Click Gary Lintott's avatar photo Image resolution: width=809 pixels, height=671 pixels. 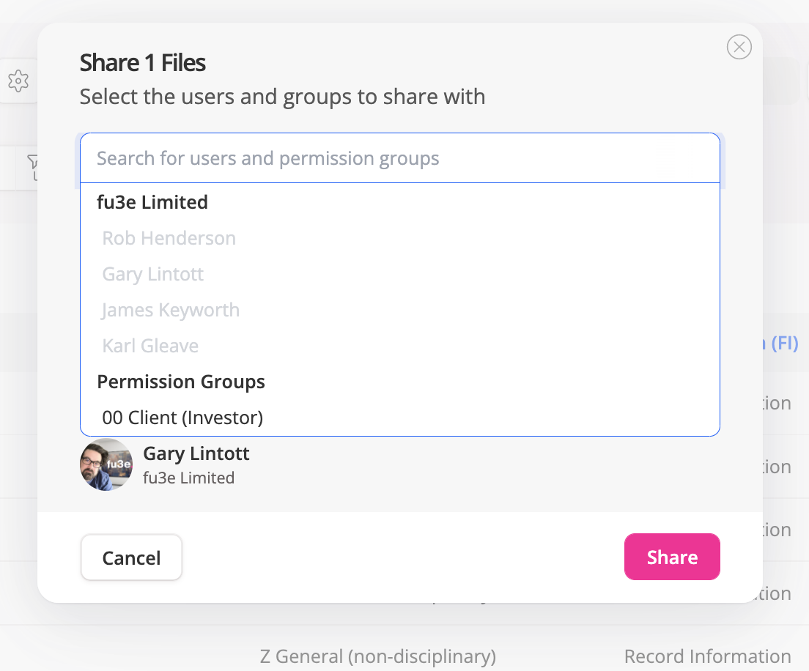click(106, 464)
